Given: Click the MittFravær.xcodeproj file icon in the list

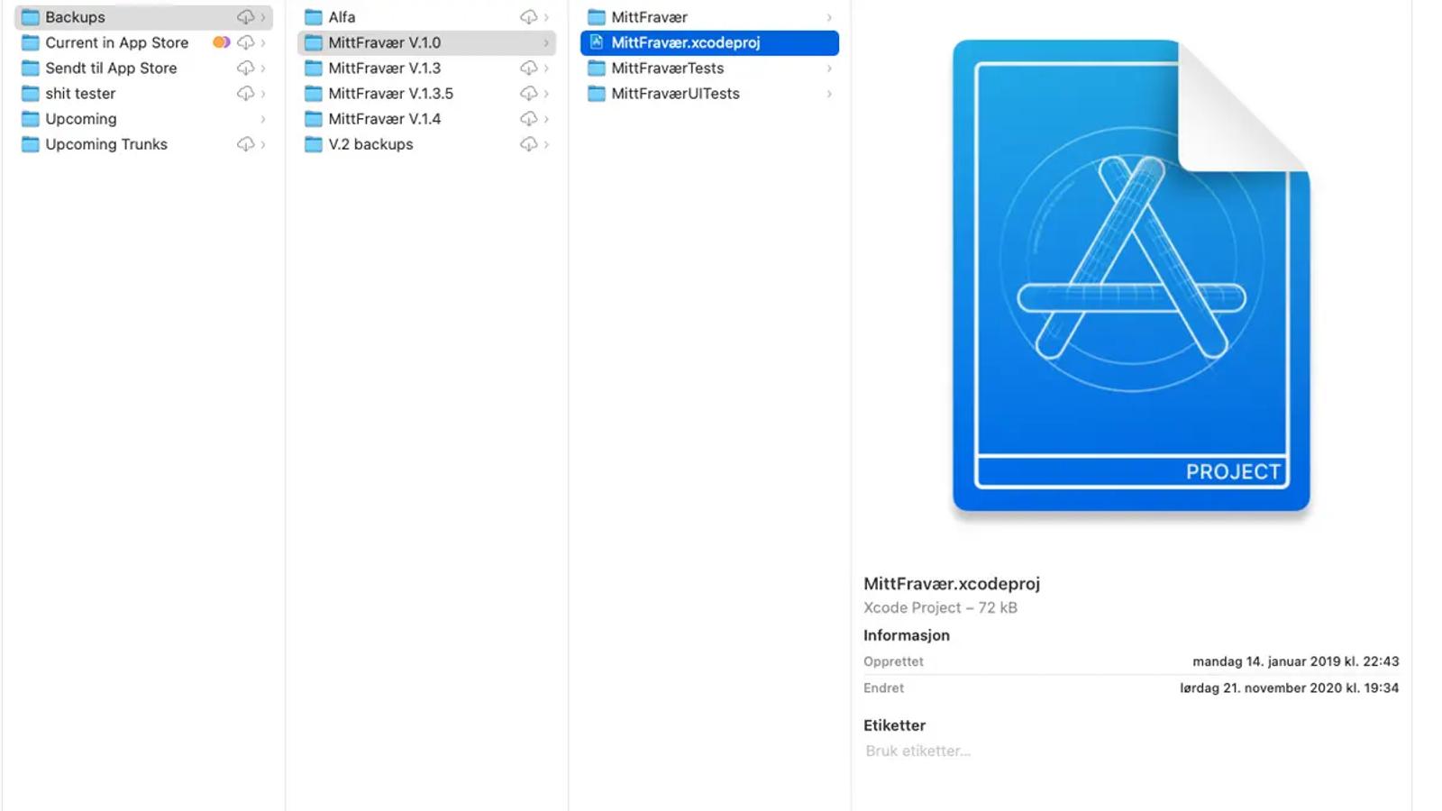Looking at the screenshot, I should (596, 42).
